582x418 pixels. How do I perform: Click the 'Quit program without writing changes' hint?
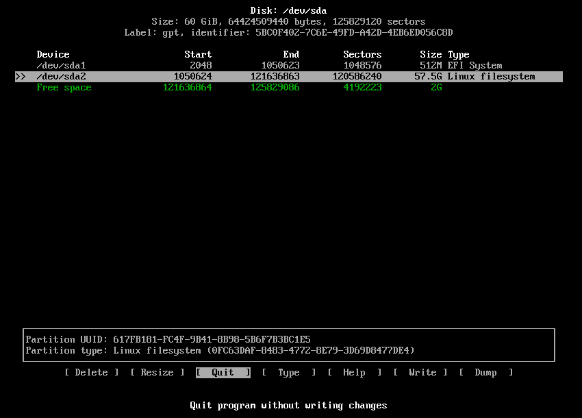pos(288,406)
